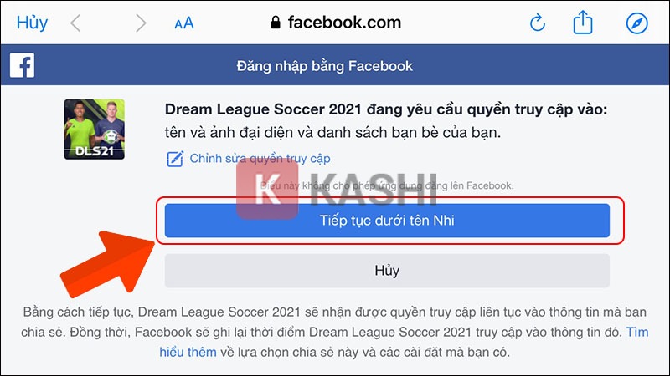Reload the page with refresh icon

coord(537,23)
